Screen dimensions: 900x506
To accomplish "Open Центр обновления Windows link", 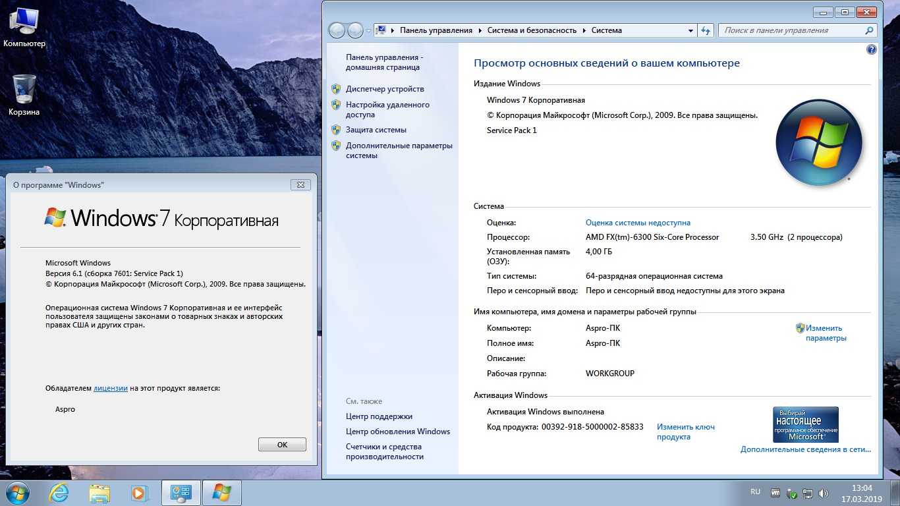I will tap(398, 432).
